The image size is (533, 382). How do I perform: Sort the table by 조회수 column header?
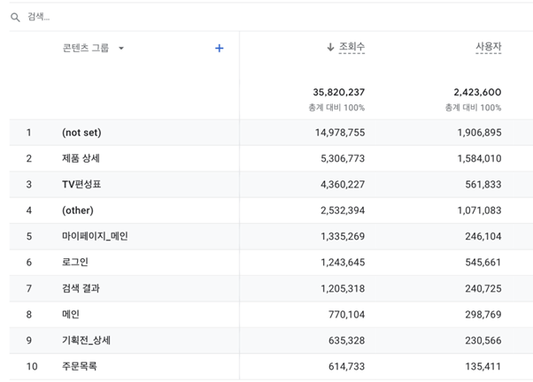[351, 47]
